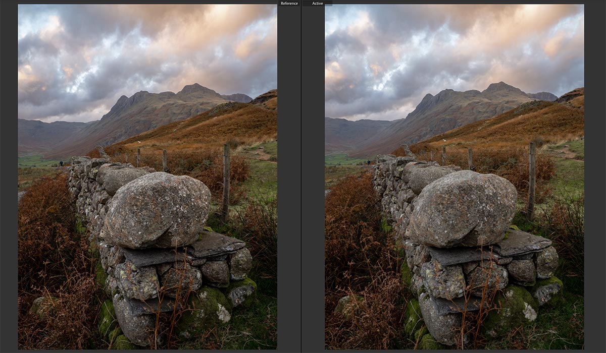
Task: Click the Reference label above the left pane
Action: (x=289, y=4)
